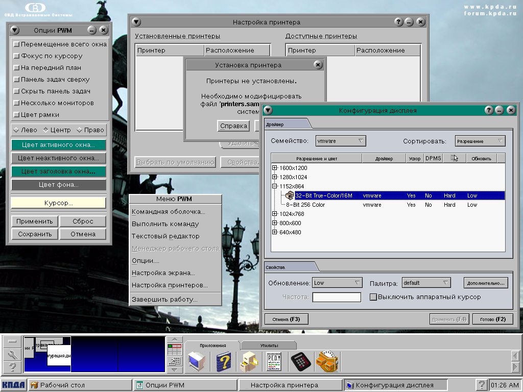Image resolution: width=523 pixels, height=392 pixels.
Task: Toggle 'Скрыть панель задач' checkbox
Action: (x=16, y=91)
